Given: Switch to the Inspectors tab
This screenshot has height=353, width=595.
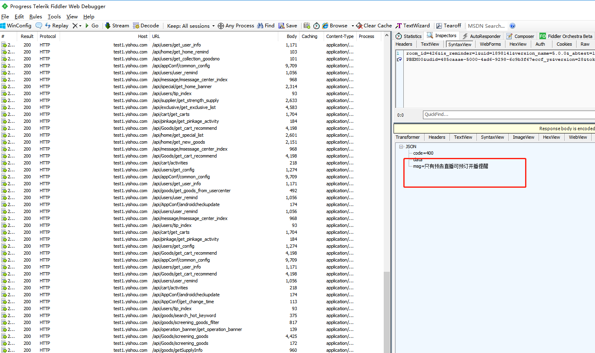Looking at the screenshot, I should pyautogui.click(x=442, y=36).
